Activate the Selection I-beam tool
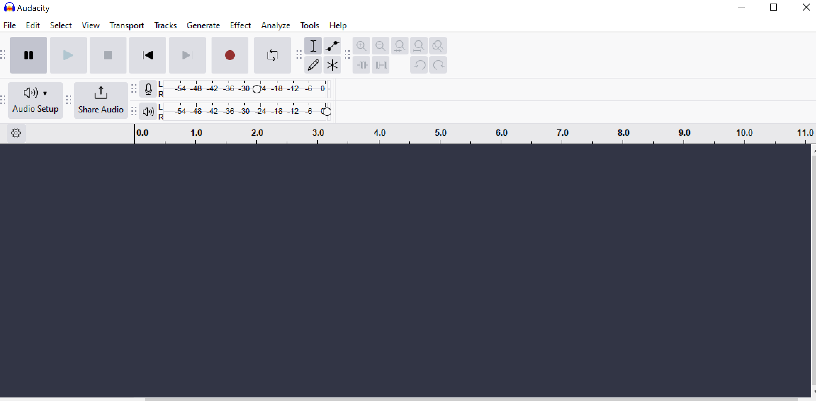The height and width of the screenshot is (401, 816). click(313, 46)
